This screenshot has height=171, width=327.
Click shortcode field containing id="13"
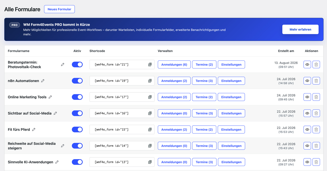click(x=122, y=162)
